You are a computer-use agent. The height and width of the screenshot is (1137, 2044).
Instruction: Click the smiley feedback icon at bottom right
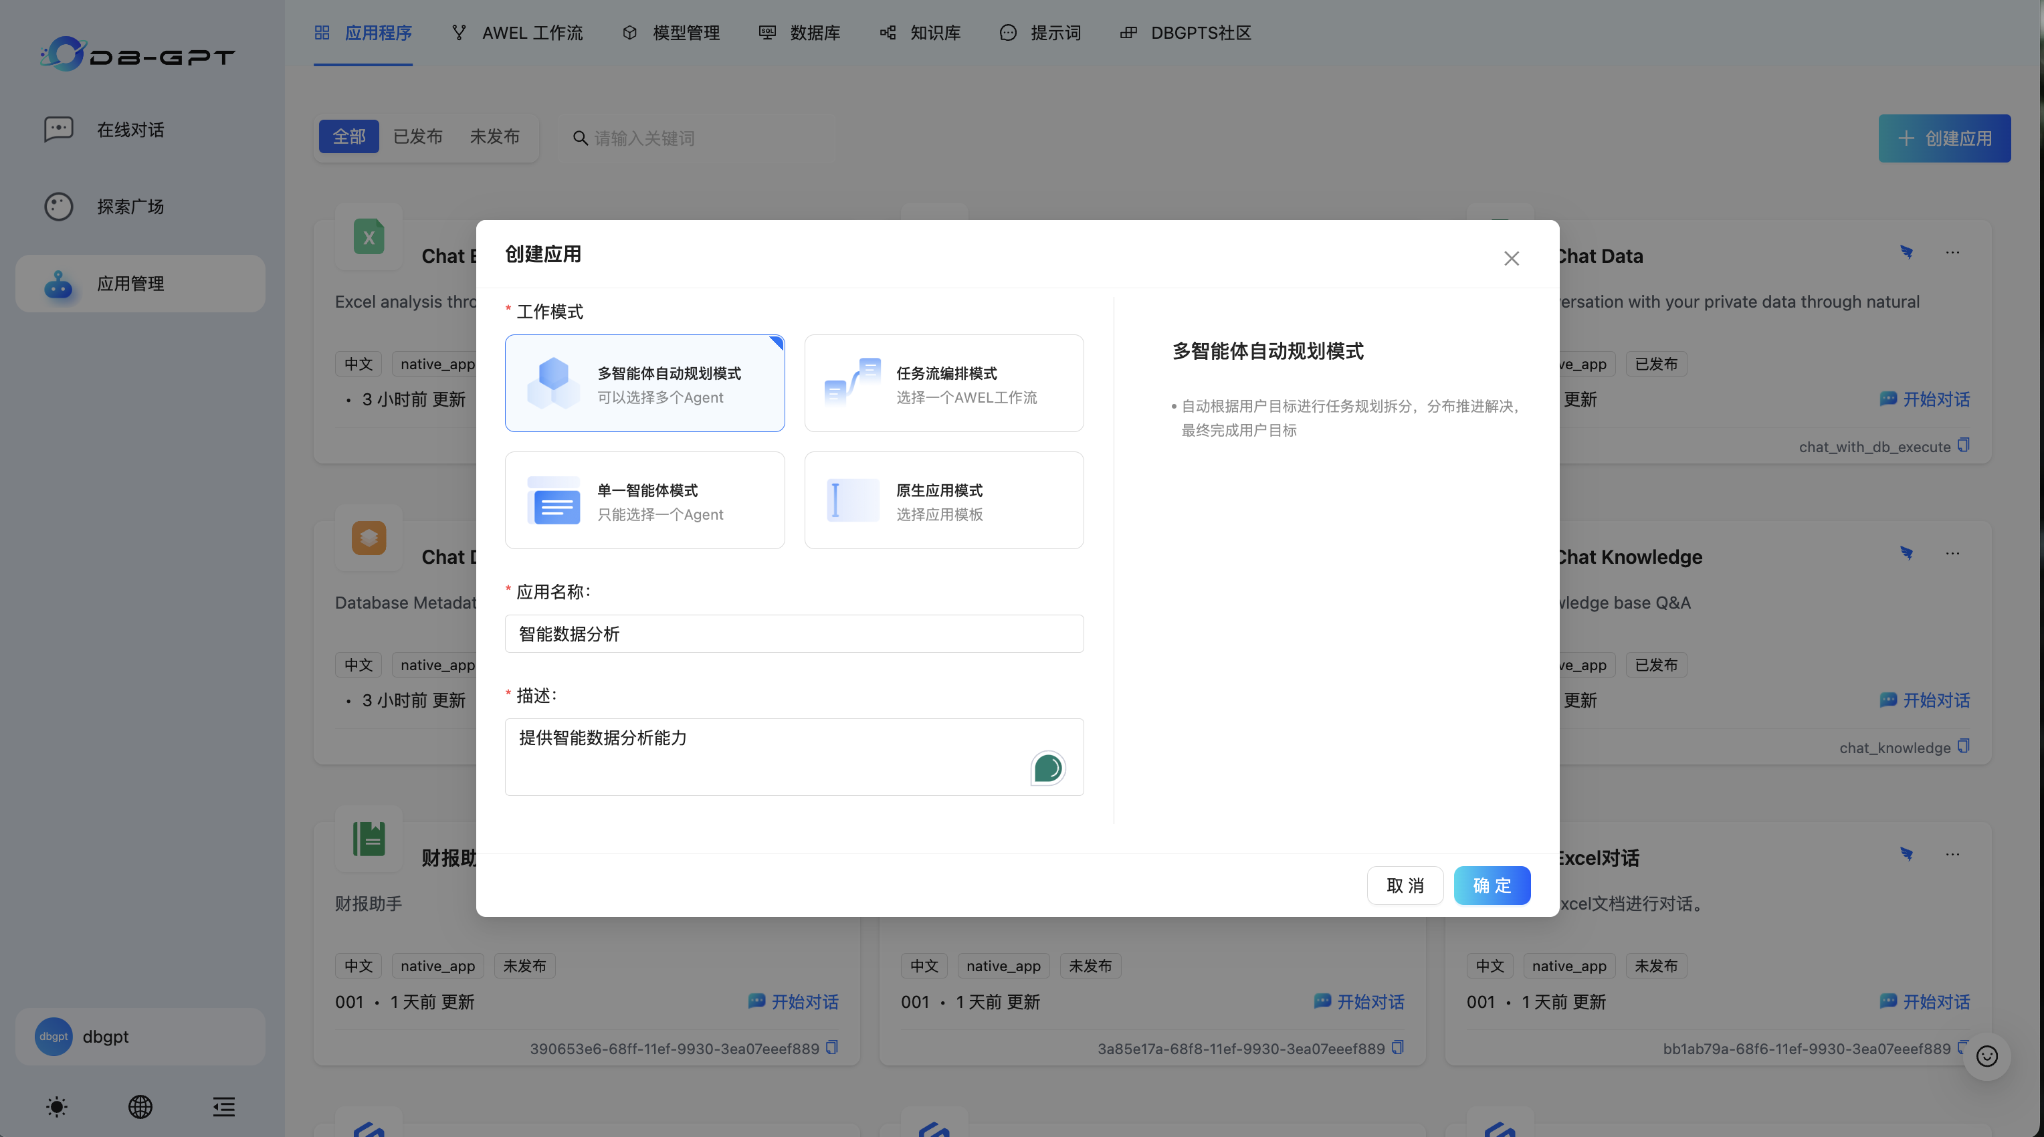pos(1986,1055)
